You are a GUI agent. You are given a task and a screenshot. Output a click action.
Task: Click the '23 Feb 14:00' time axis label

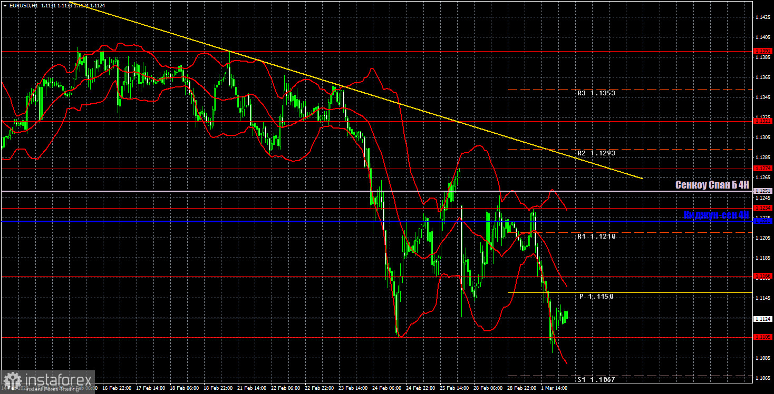coord(353,388)
